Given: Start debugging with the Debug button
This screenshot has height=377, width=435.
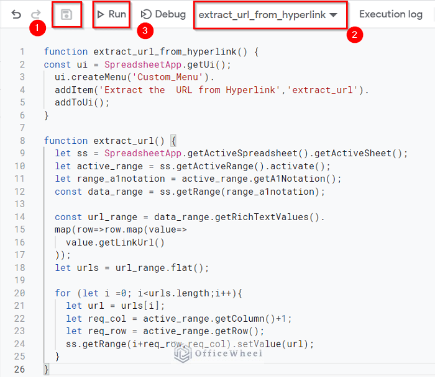Looking at the screenshot, I should point(163,14).
